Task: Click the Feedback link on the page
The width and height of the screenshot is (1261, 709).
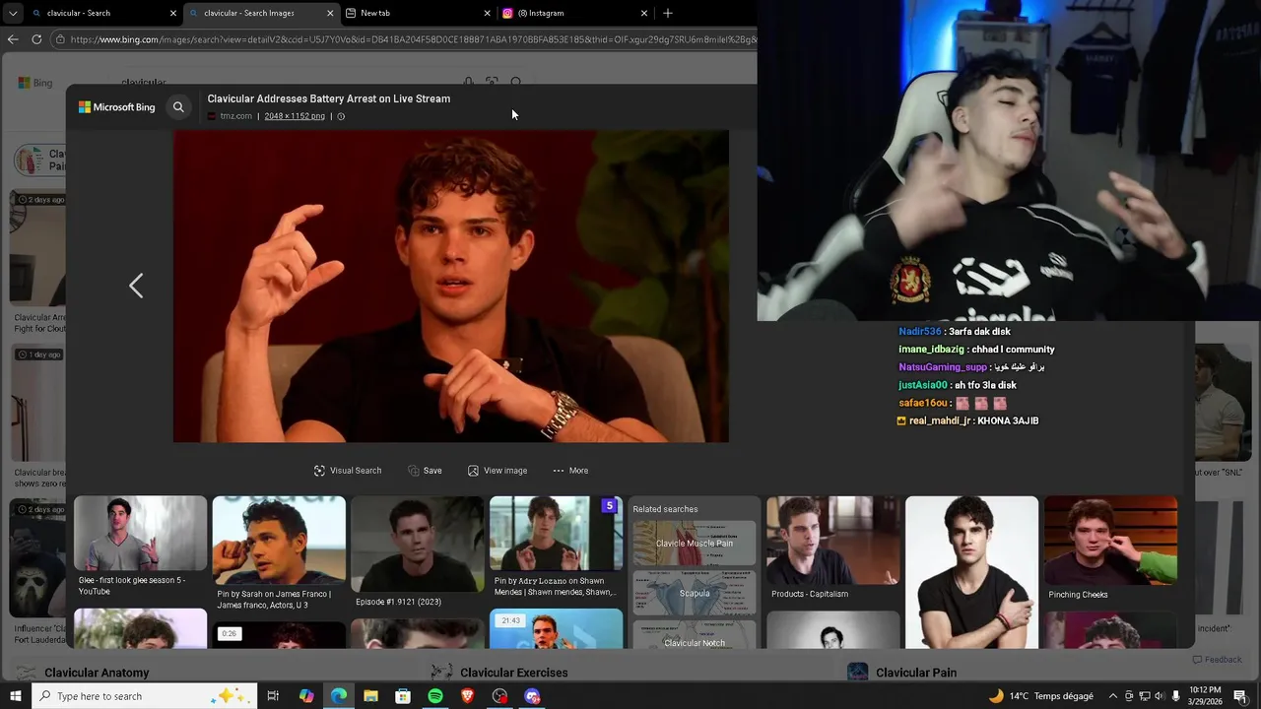Action: (x=1217, y=660)
